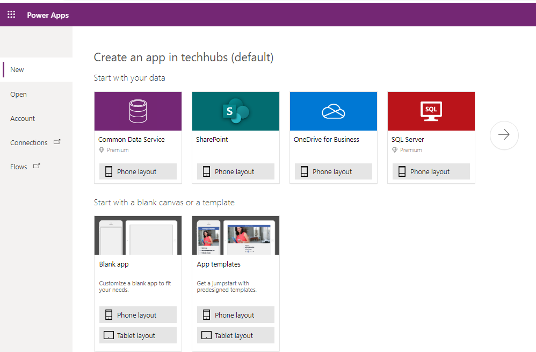Select the OneDrive for Business cloud icon
Image resolution: width=536 pixels, height=352 pixels.
[333, 111]
